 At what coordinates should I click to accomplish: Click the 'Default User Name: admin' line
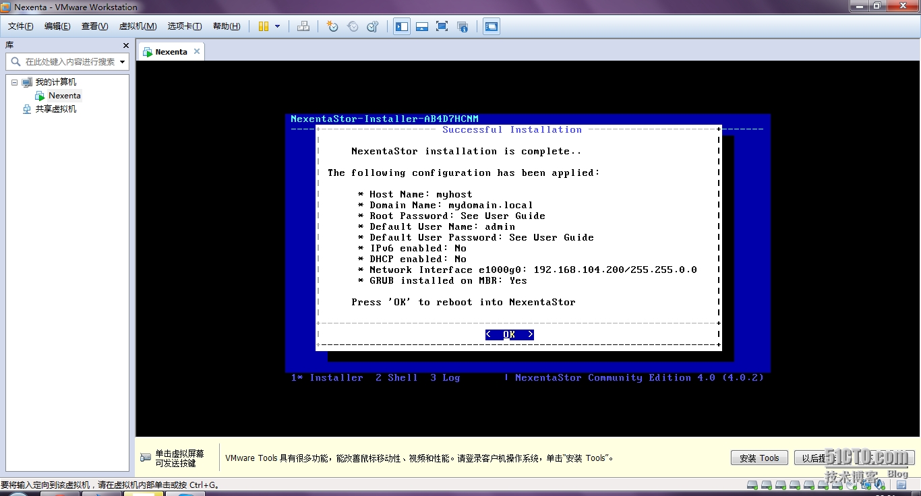click(436, 226)
